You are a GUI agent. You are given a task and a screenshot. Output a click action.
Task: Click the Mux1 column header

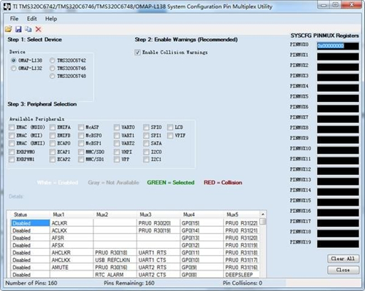pos(72,214)
